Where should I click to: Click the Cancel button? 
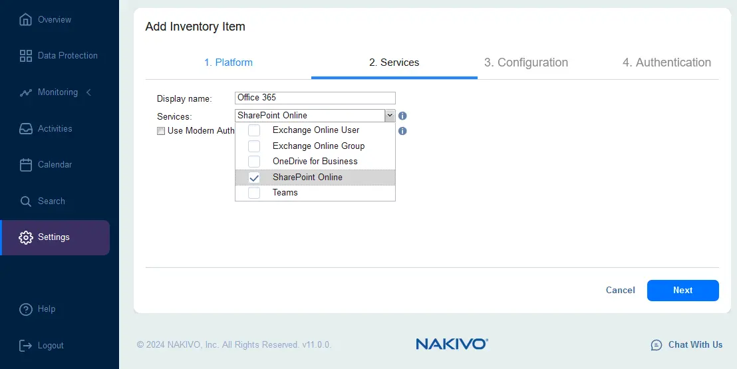[x=620, y=291]
